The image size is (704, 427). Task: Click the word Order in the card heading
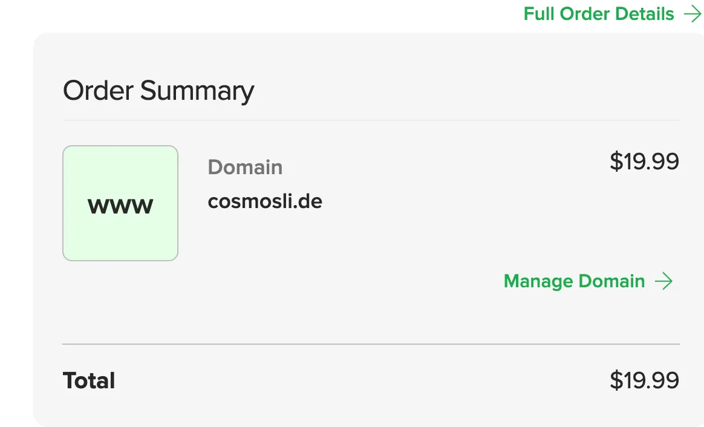(x=99, y=91)
